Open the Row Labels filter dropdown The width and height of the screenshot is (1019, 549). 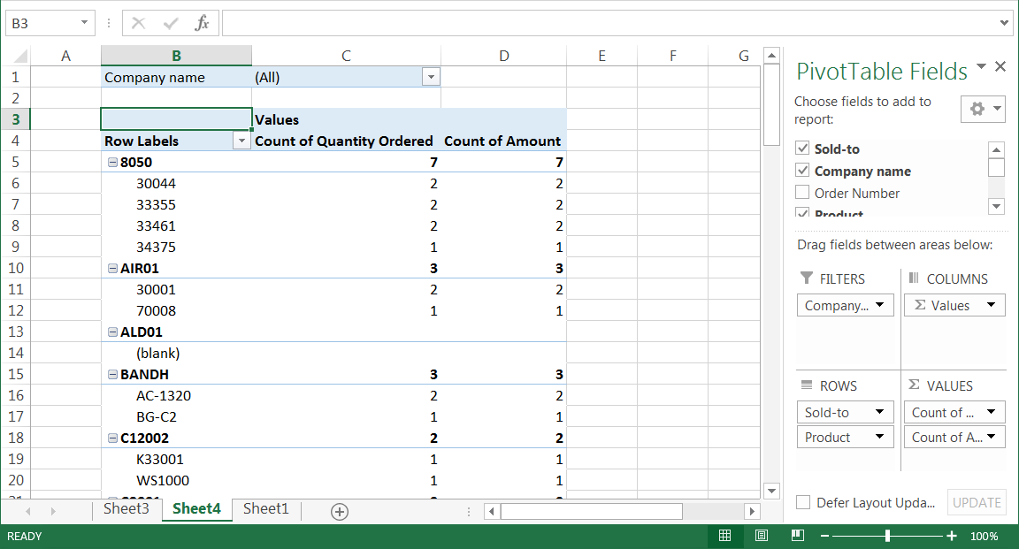coord(241,141)
